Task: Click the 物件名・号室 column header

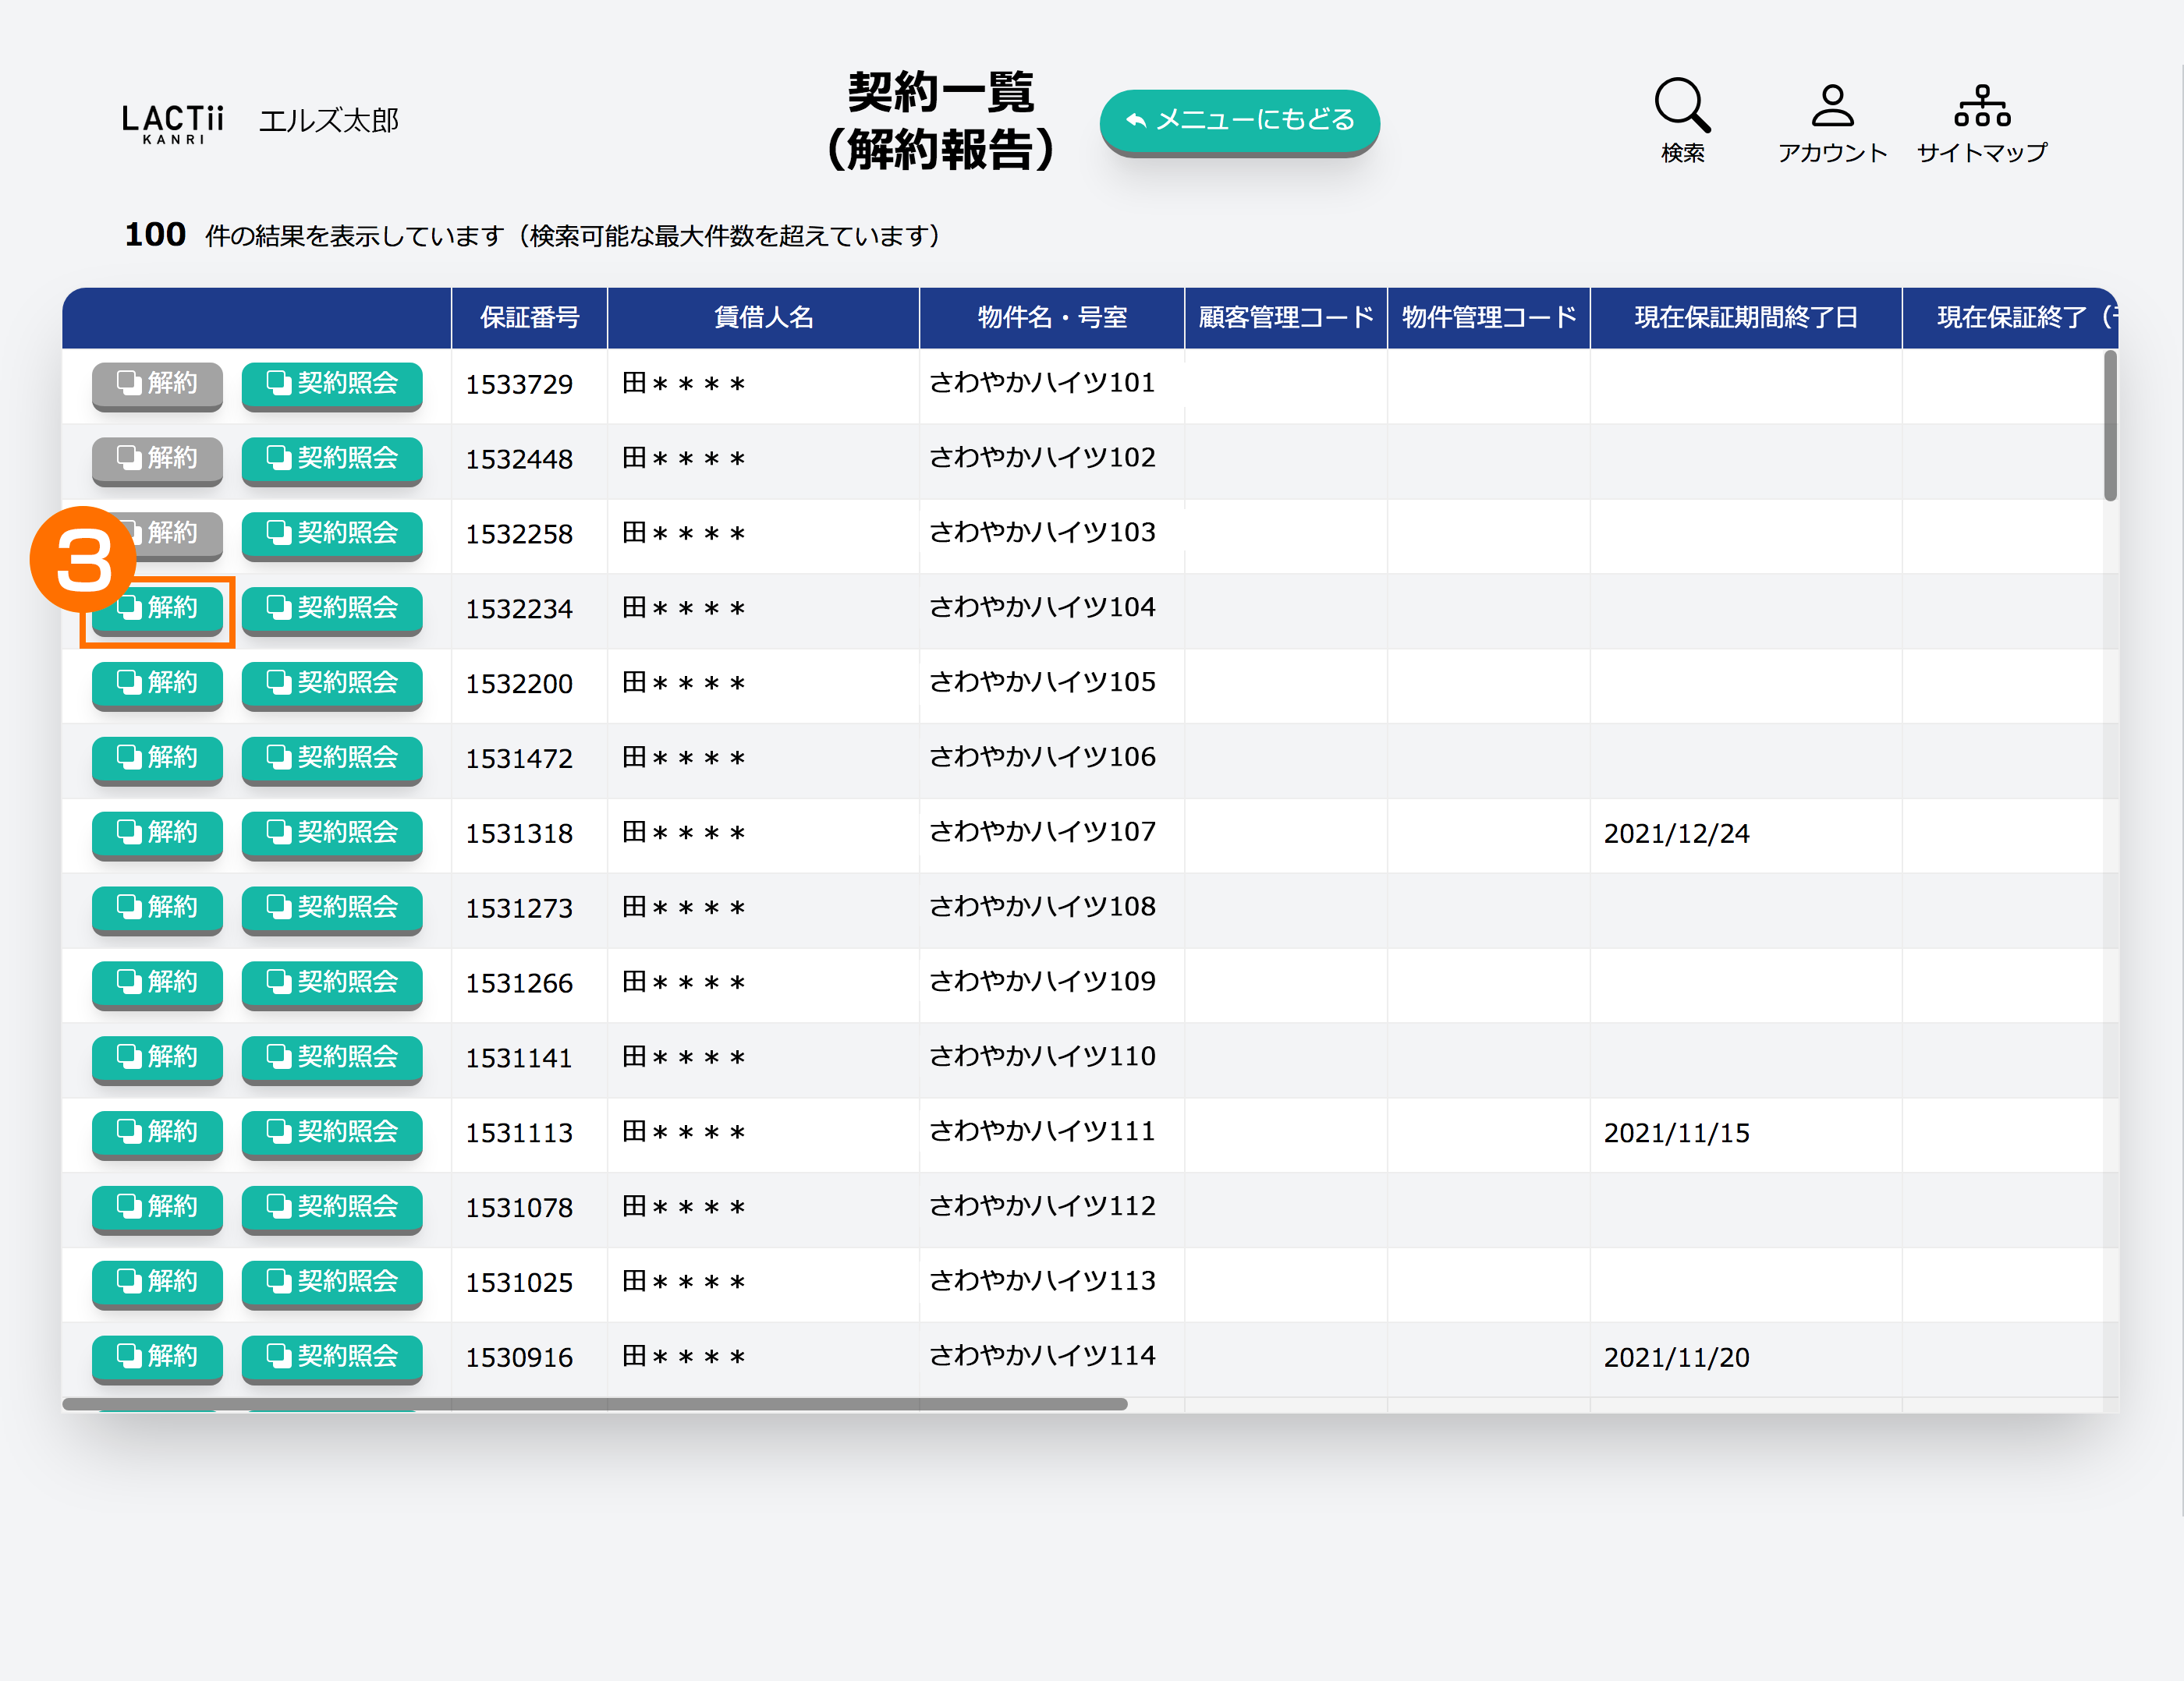Action: click(x=1051, y=318)
